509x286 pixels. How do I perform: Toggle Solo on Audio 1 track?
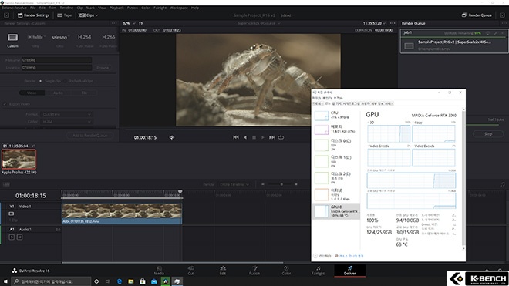[x=12, y=237]
